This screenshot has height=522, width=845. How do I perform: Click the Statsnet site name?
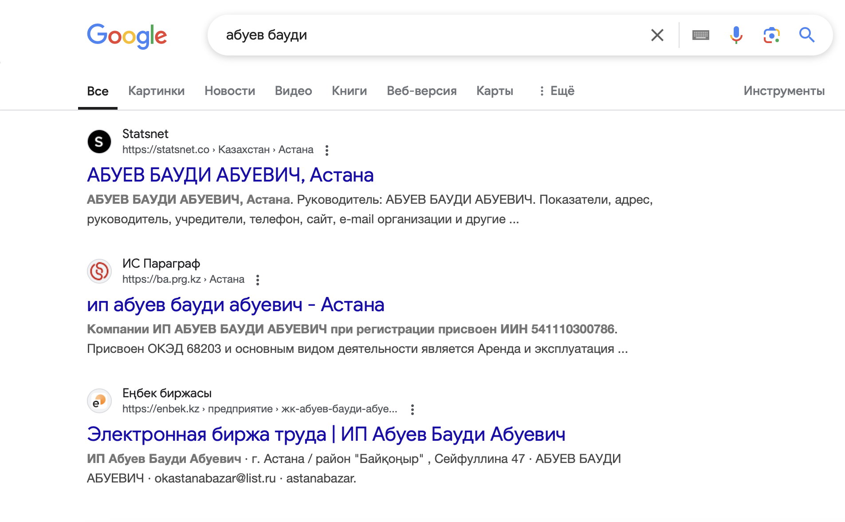pos(145,134)
